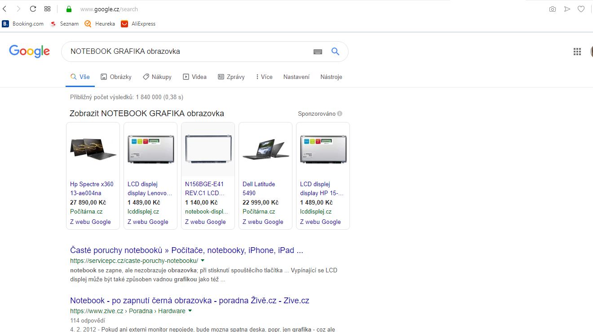View the green lock site security info
This screenshot has width=593, height=332.
[69, 9]
